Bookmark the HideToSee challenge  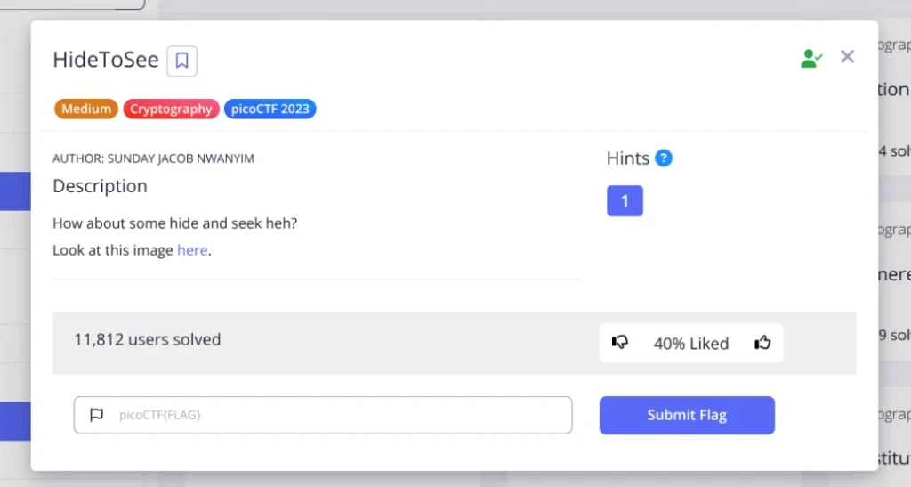(x=181, y=61)
